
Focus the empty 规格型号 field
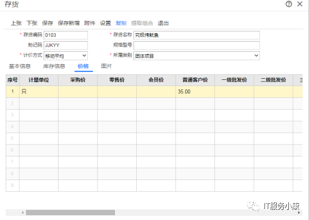click(x=196, y=46)
